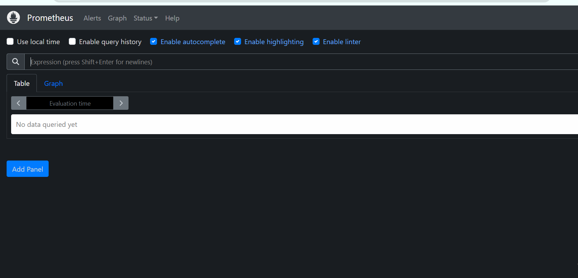Focus the Expression query input field
Image resolution: width=578 pixels, height=278 pixels.
pyautogui.click(x=301, y=62)
